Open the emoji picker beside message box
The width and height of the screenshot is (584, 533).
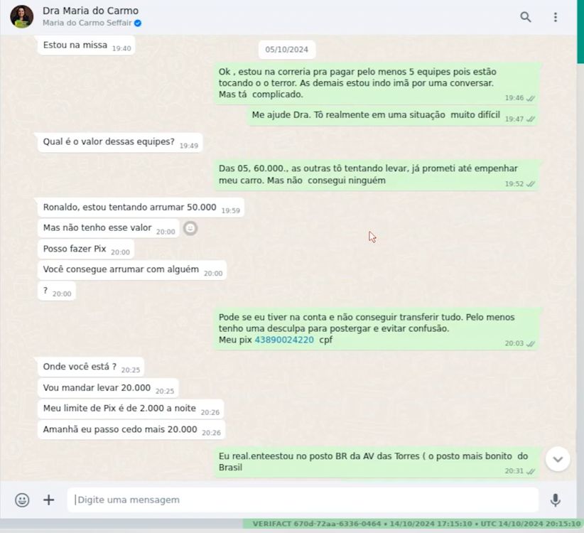(x=22, y=500)
